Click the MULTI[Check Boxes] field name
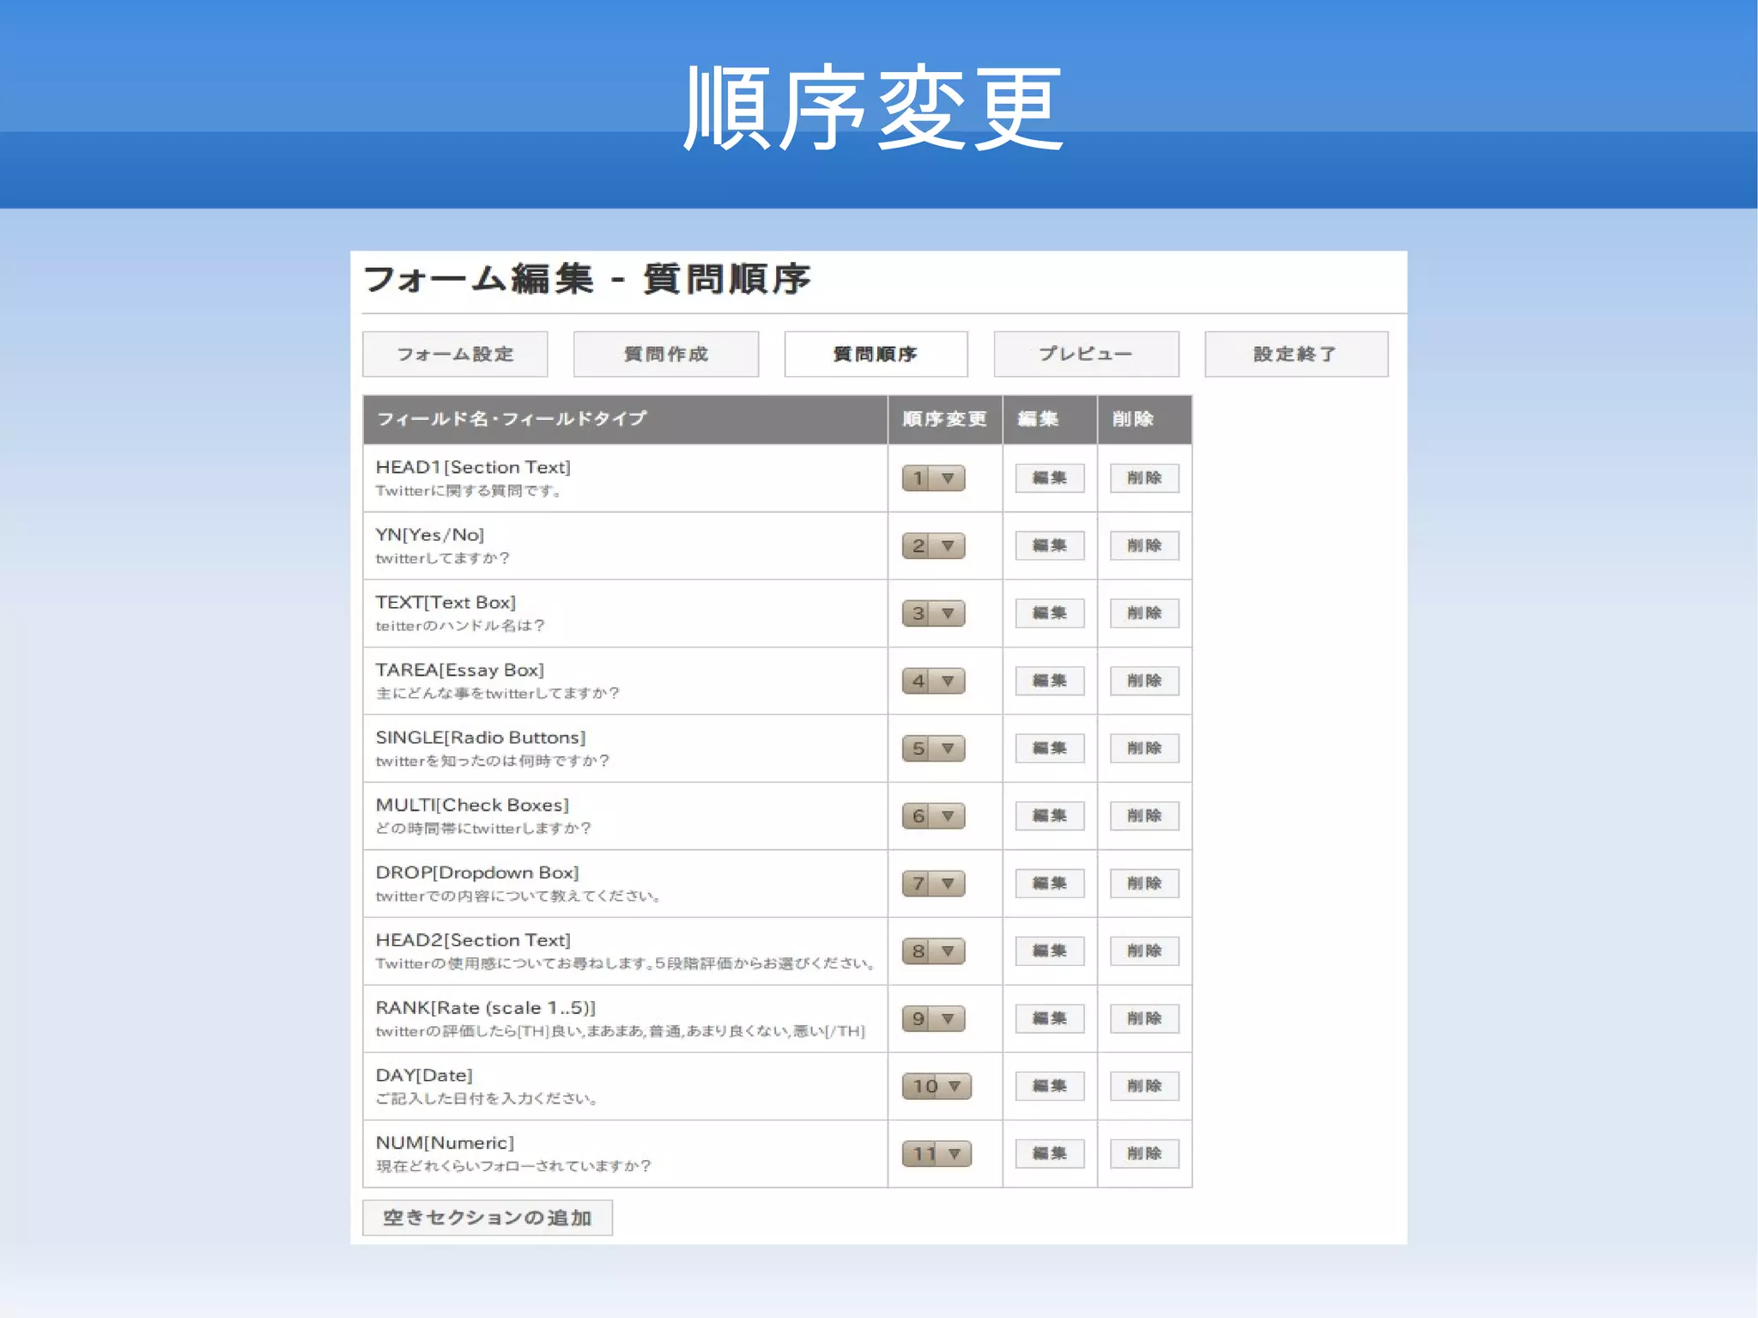1758x1318 pixels. click(x=472, y=805)
